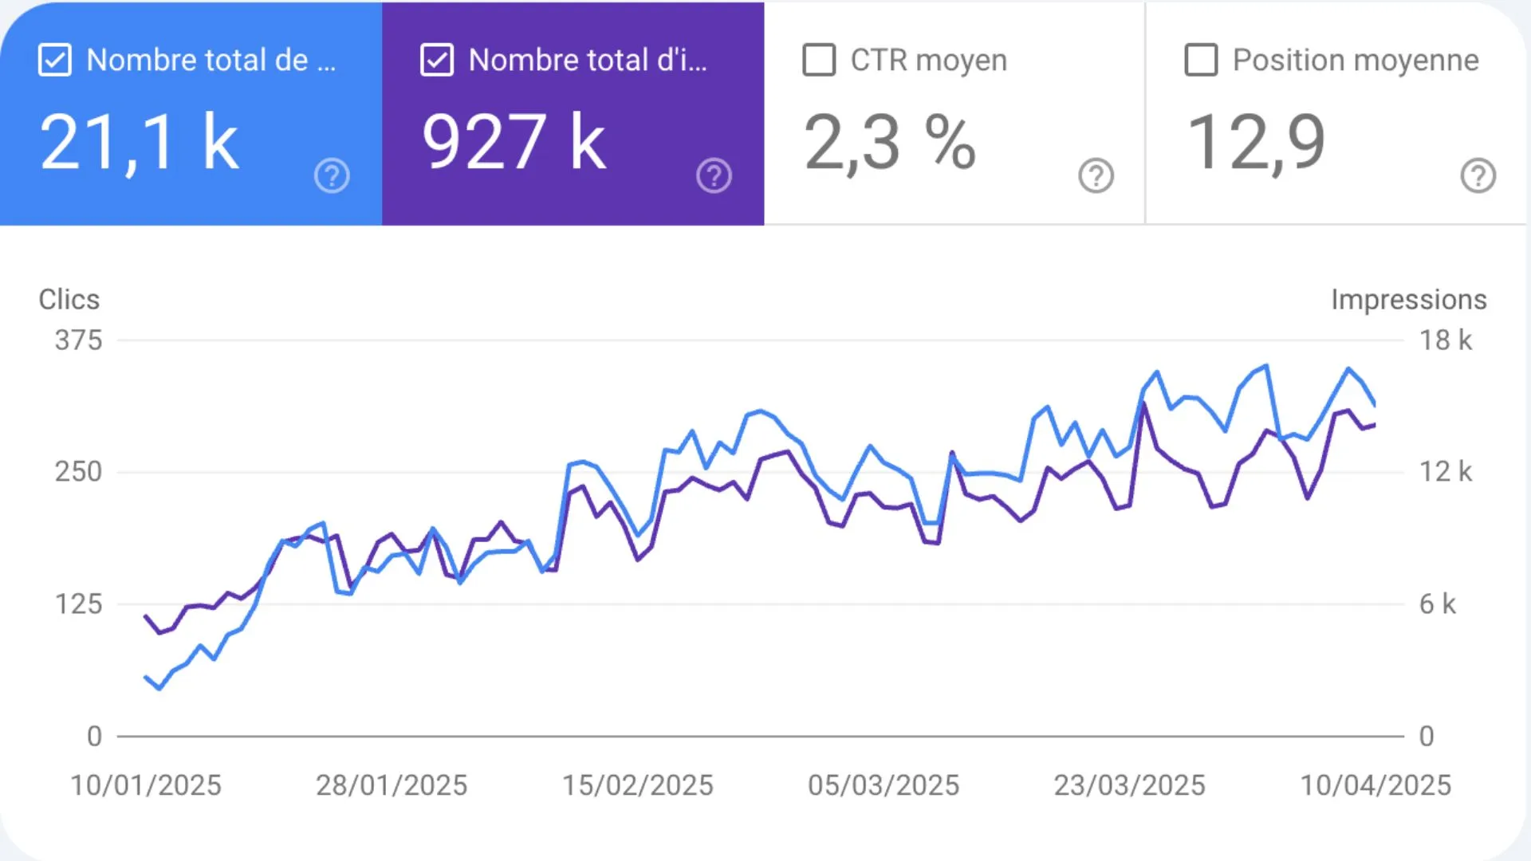This screenshot has height=861, width=1531.
Task: Click the 2,3 % CTR value
Action: click(889, 143)
